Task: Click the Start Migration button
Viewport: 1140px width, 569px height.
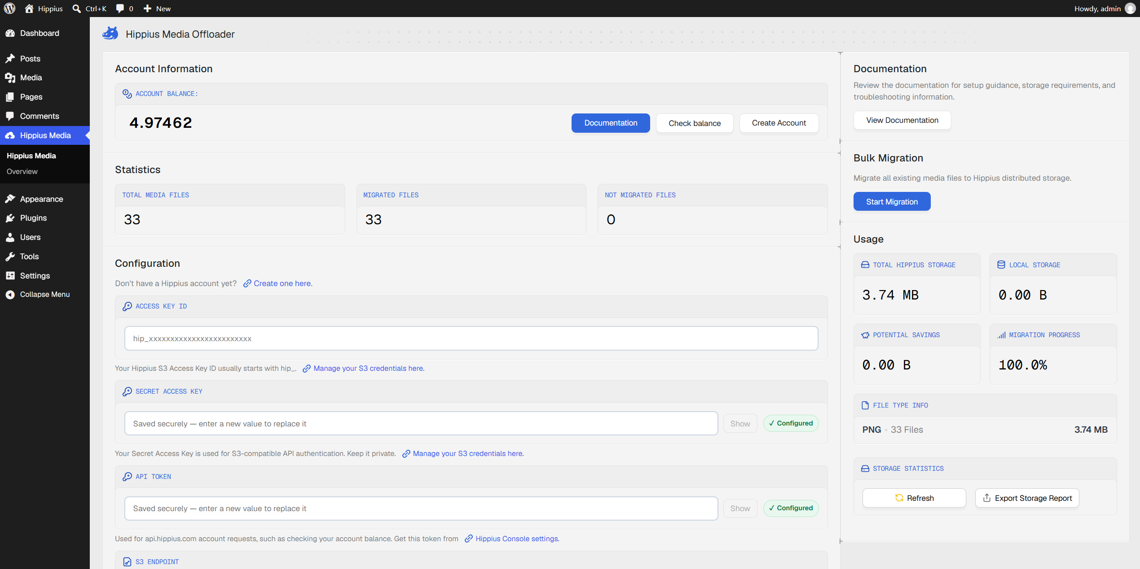Action: pyautogui.click(x=892, y=201)
